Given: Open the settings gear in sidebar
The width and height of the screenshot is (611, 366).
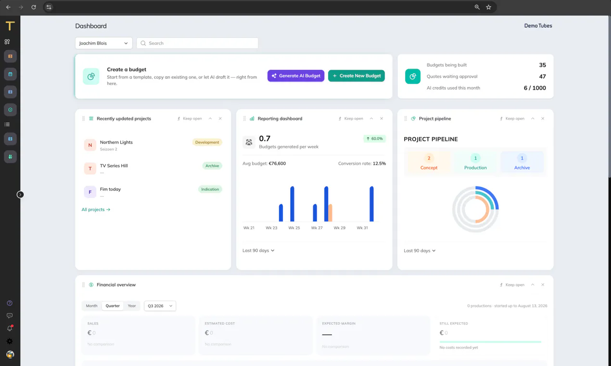Looking at the screenshot, I should pyautogui.click(x=10, y=341).
